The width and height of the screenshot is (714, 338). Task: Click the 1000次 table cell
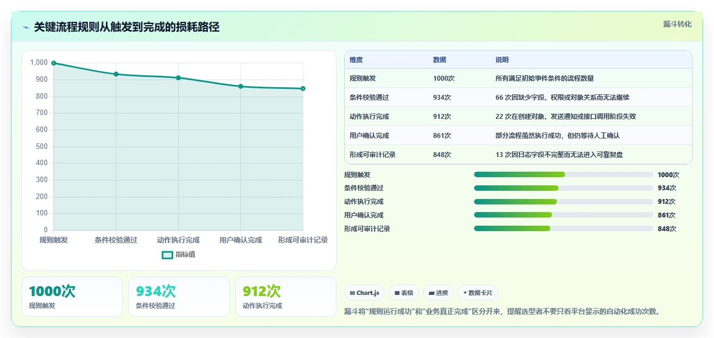(x=444, y=79)
